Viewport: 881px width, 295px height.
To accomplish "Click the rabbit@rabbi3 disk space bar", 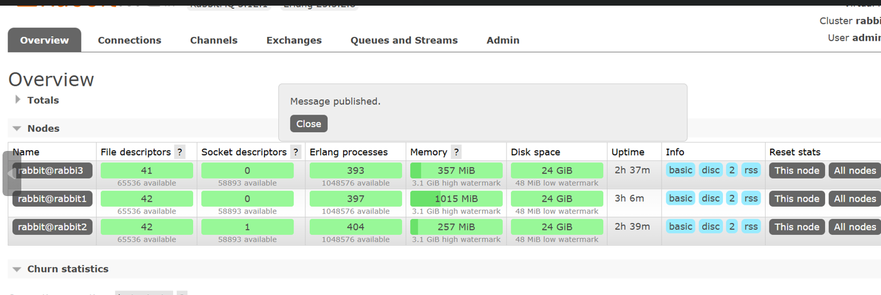I will coord(556,170).
